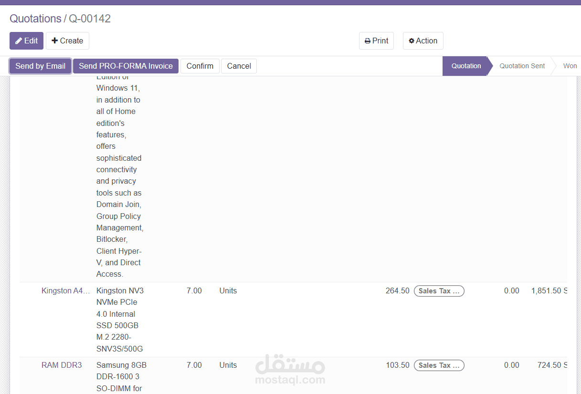Select the Quotation status stage
This screenshot has width=581, height=394.
466,66
